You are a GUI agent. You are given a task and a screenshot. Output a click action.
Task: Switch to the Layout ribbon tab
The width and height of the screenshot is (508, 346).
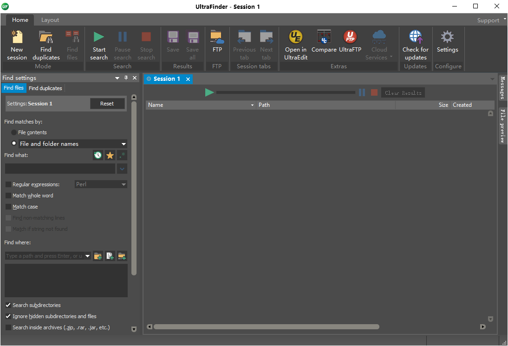click(x=50, y=20)
